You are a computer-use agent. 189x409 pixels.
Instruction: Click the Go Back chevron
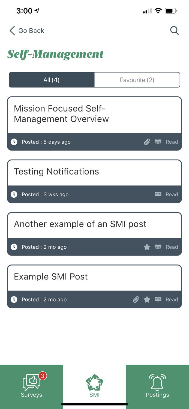pos(12,31)
